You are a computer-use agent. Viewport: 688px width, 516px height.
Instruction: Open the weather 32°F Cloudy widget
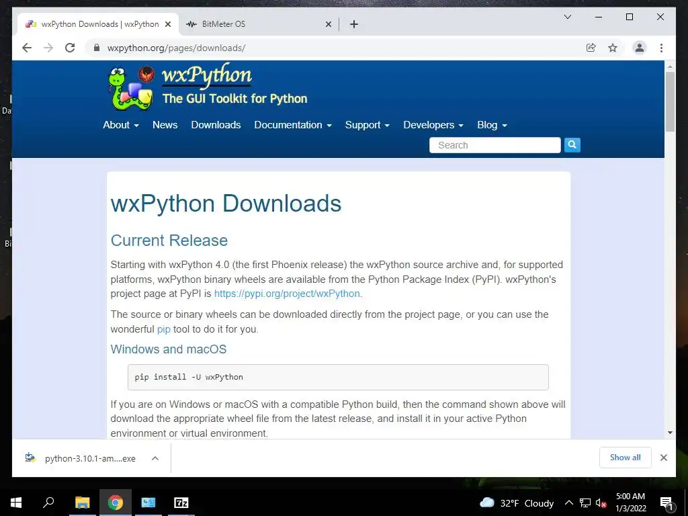tap(516, 503)
